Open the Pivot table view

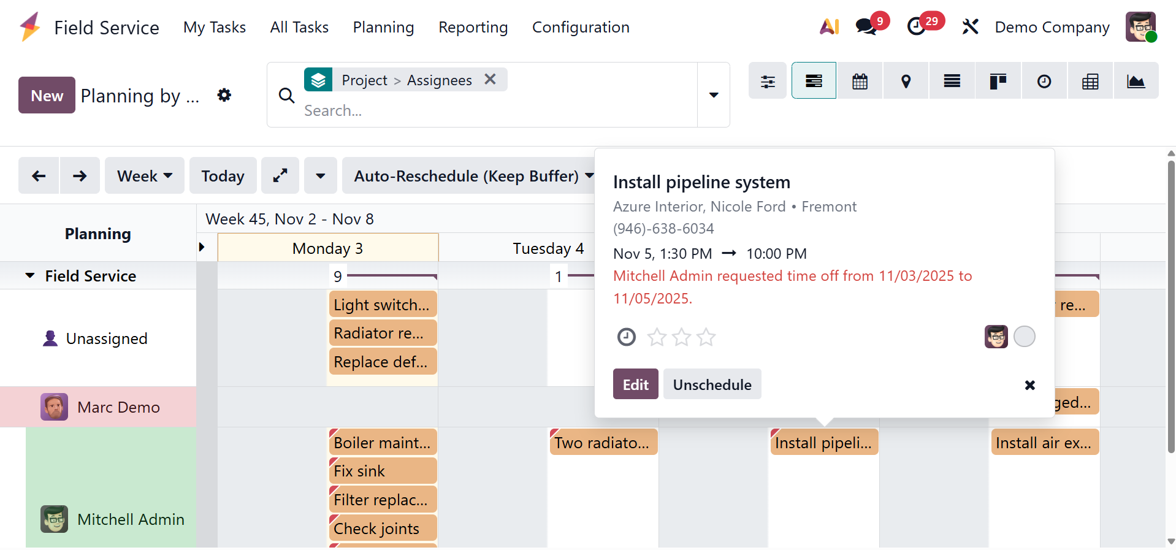(1090, 81)
